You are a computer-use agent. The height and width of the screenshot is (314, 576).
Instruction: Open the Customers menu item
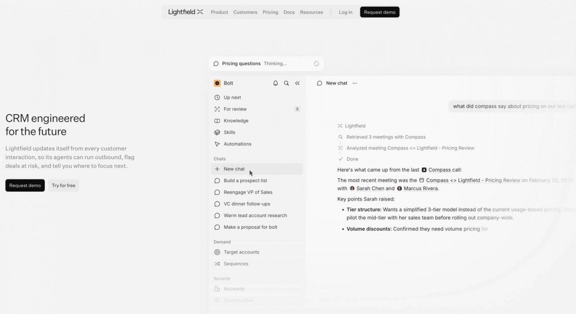245,12
